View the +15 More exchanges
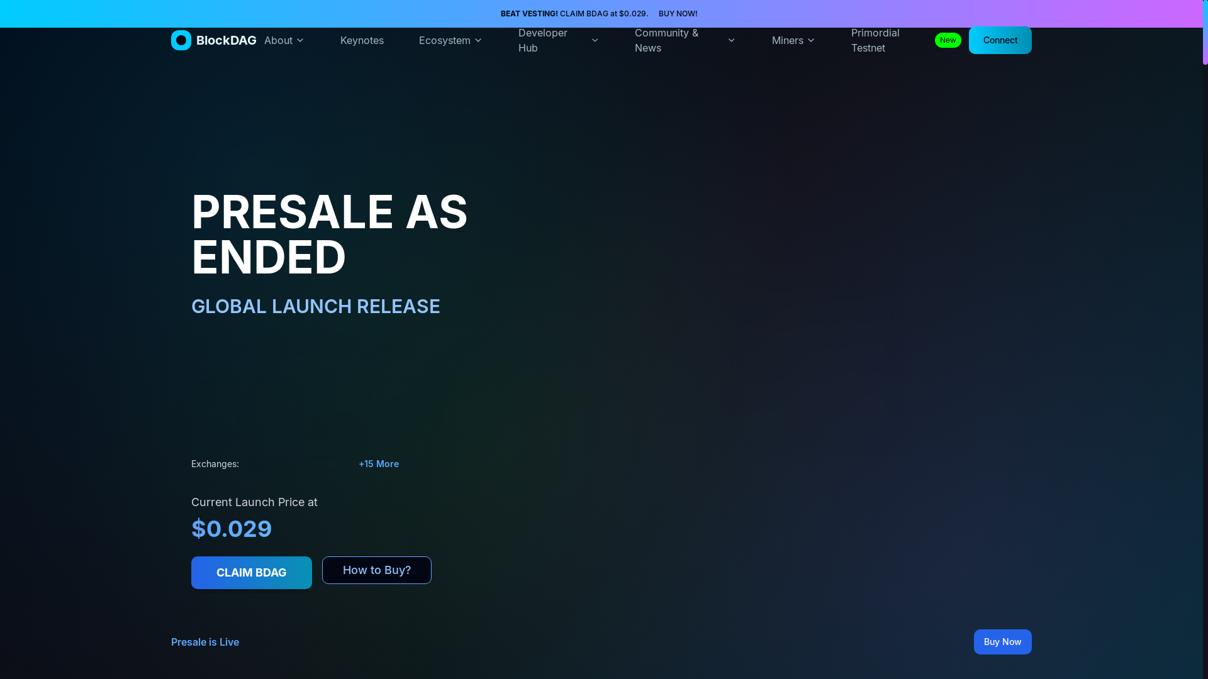This screenshot has height=679, width=1208. pyautogui.click(x=379, y=464)
